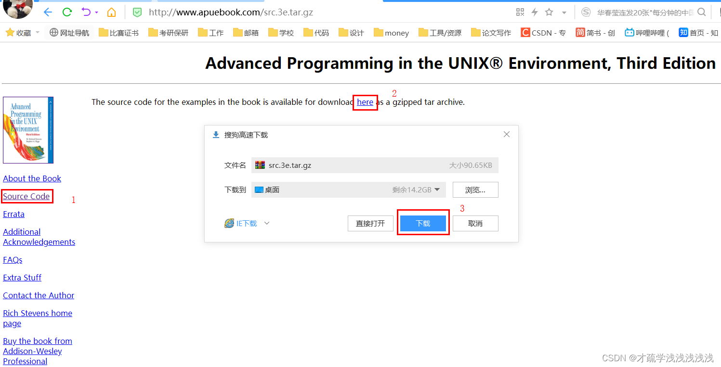The width and height of the screenshot is (721, 367).
Task: Expand the chevron next to IE下载
Action: (x=267, y=223)
